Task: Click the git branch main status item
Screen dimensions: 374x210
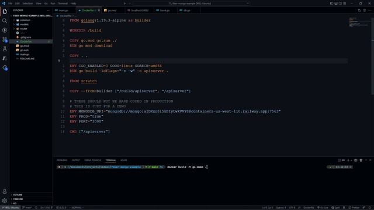Action: point(27,208)
